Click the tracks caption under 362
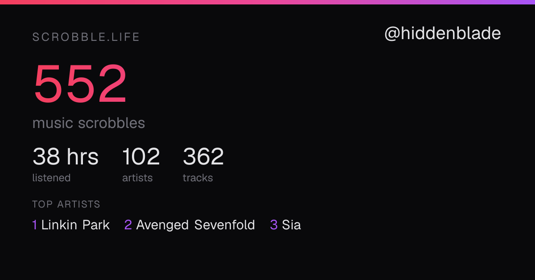The image size is (535, 280). pos(198,178)
